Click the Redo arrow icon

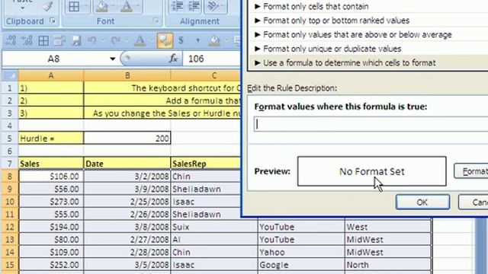[116, 40]
